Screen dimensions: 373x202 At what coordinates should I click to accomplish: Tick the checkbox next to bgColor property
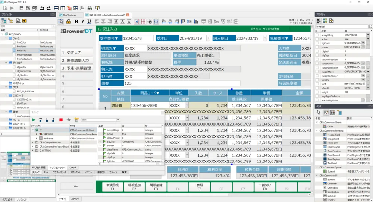pos(317,43)
